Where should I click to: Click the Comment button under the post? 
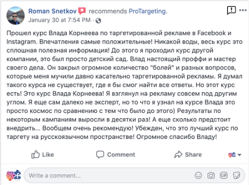[115, 154]
